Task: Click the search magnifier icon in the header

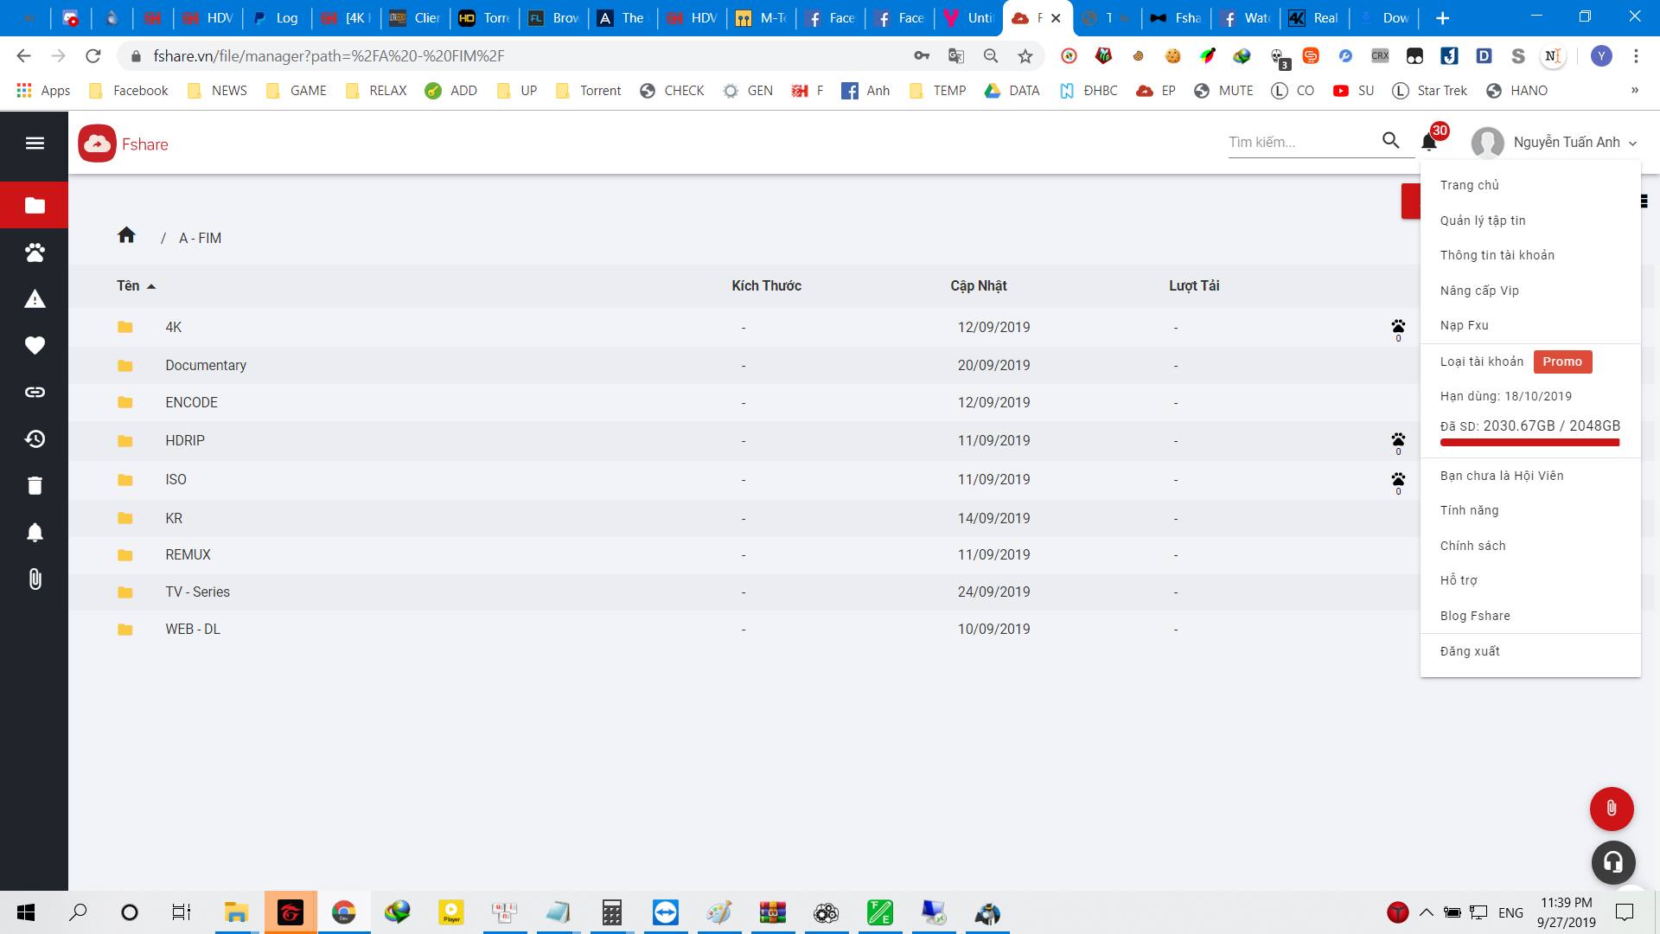Action: click(x=1390, y=140)
